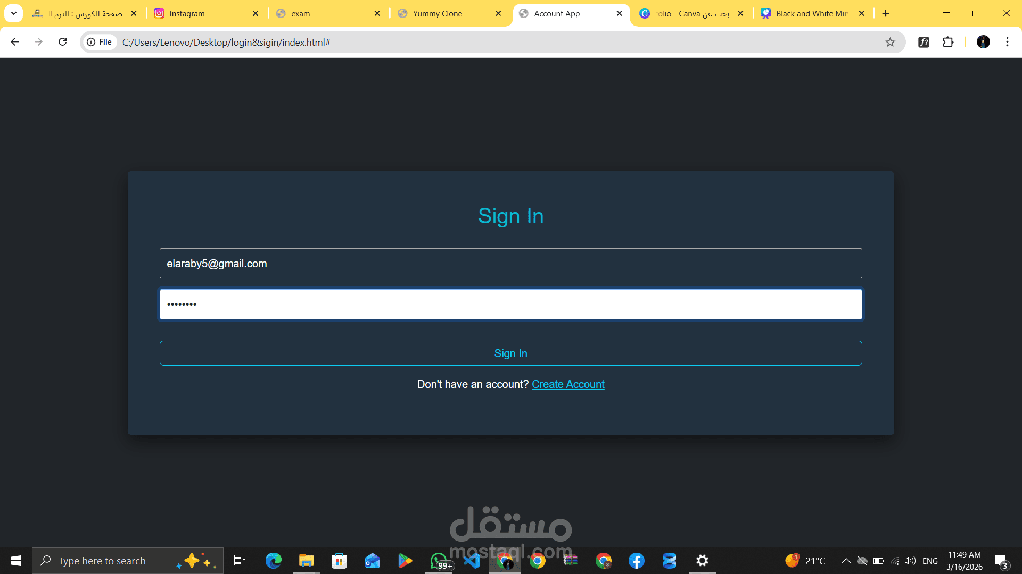Focus the password input field
This screenshot has height=574, width=1022.
coord(510,305)
